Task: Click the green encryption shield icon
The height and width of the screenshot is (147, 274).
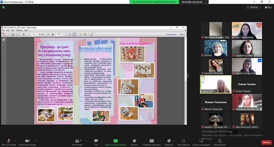Action: pos(3,7)
